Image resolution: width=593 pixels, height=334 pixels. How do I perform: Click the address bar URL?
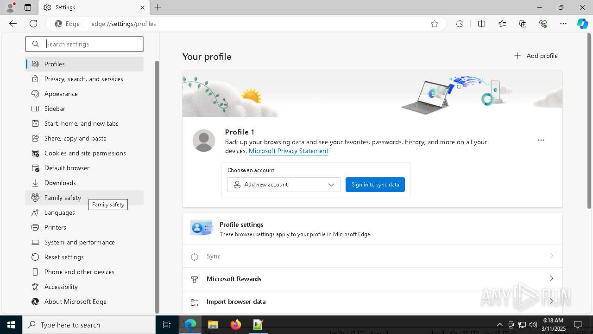point(124,24)
